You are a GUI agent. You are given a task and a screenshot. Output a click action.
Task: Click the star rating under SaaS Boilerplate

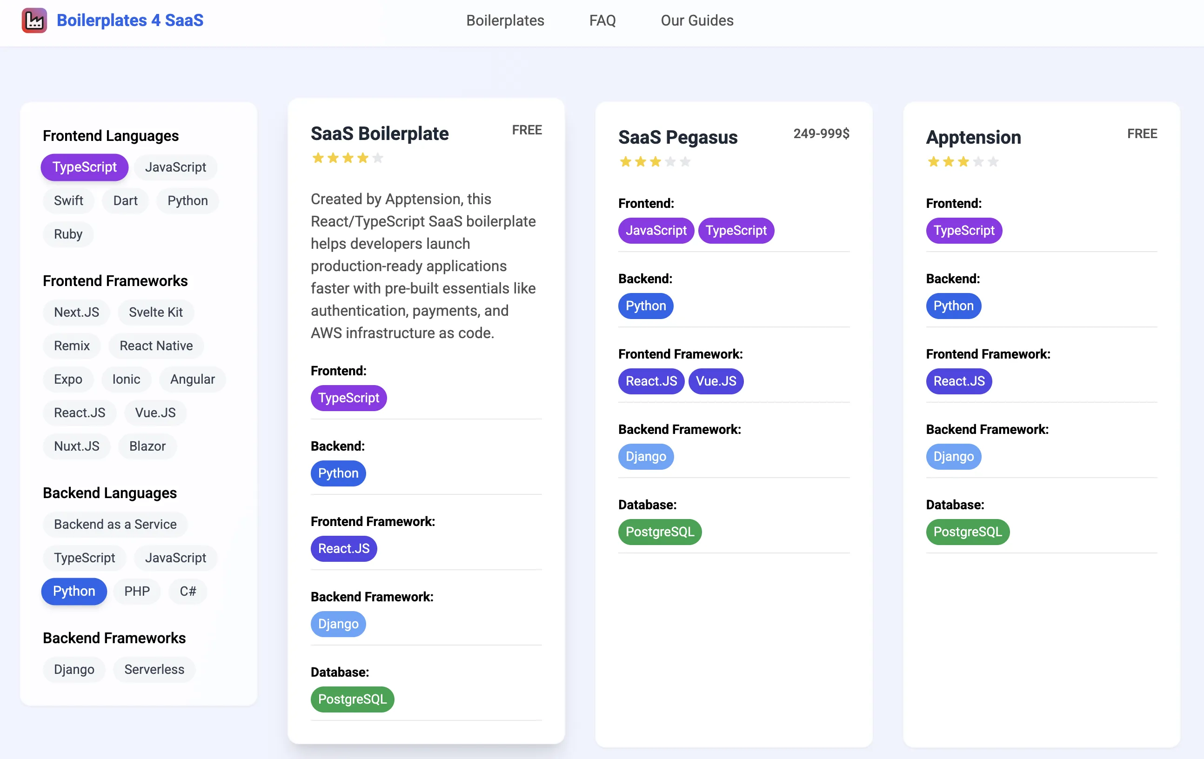[348, 159]
